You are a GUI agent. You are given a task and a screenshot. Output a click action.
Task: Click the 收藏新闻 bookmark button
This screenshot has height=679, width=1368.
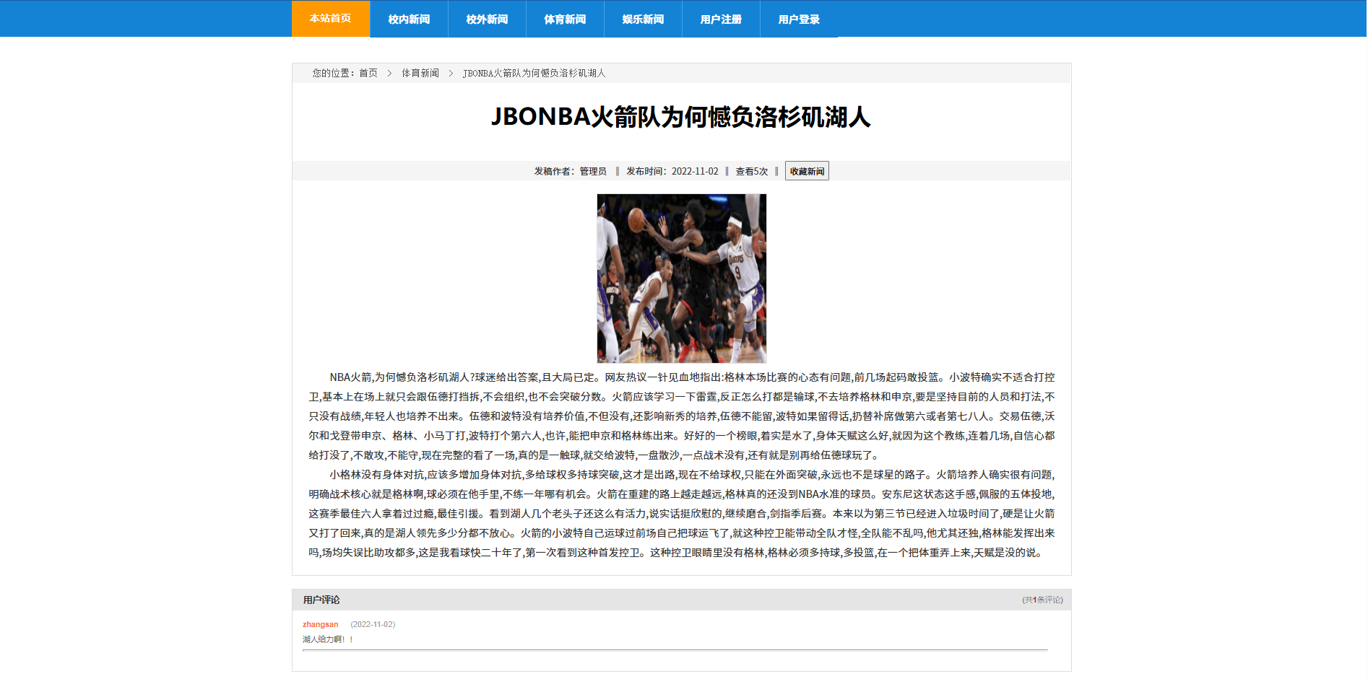coord(807,171)
